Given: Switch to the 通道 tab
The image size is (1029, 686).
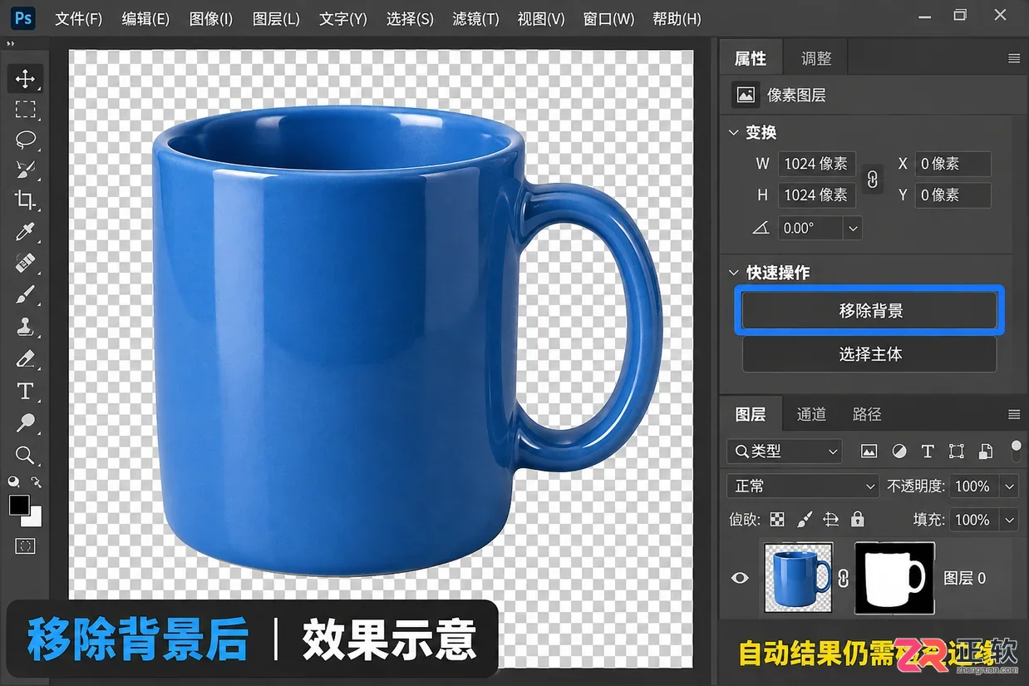Looking at the screenshot, I should tap(811, 414).
